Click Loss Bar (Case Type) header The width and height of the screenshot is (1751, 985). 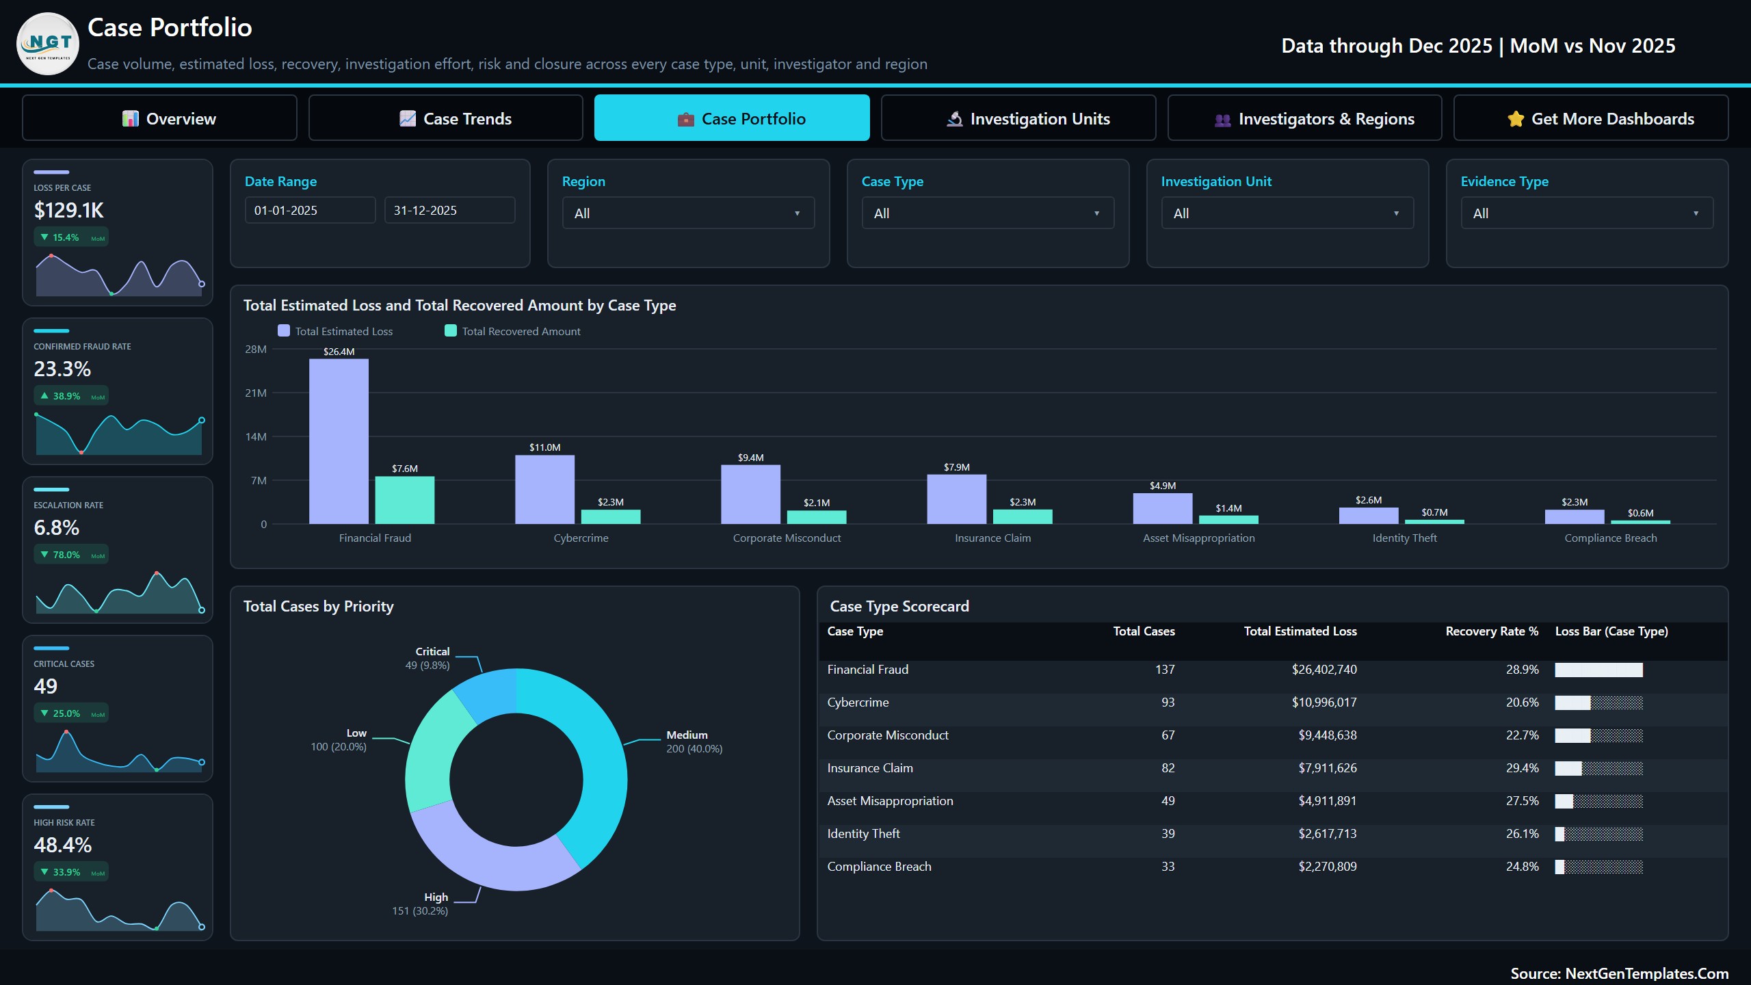coord(1611,631)
